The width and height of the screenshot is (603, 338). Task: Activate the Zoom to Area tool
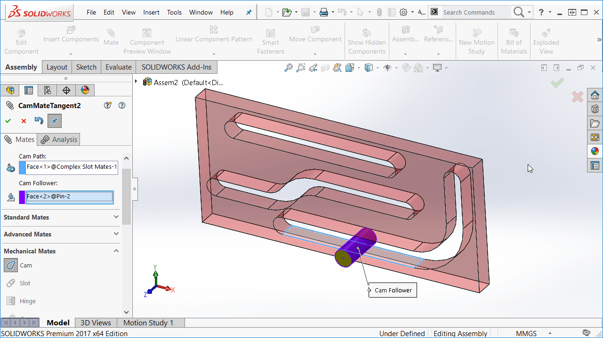(301, 67)
